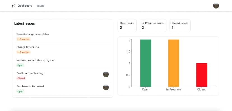The width and height of the screenshot is (232, 111).
Task: Open the Closed Issues summary card
Action: pyautogui.click(x=180, y=25)
